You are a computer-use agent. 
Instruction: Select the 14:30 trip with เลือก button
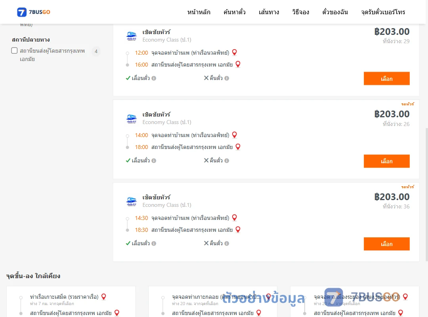pos(386,244)
